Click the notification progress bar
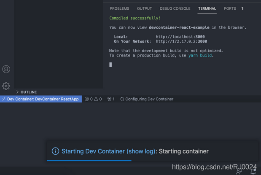Viewport: 261px width, 175px height. click(89, 160)
